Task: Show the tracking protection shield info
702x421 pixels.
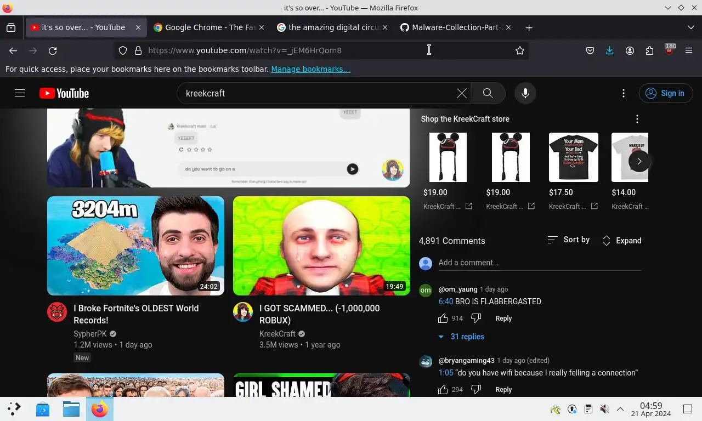Action: click(123, 50)
